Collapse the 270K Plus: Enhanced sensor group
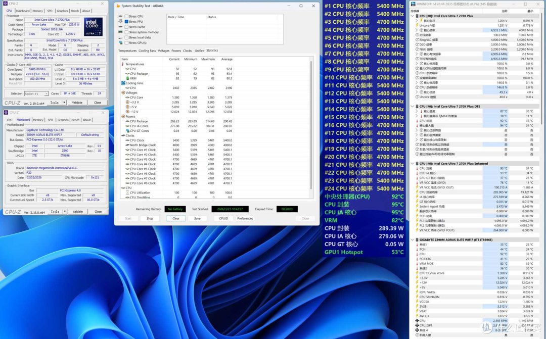The height and width of the screenshot is (339, 546). click(x=413, y=164)
